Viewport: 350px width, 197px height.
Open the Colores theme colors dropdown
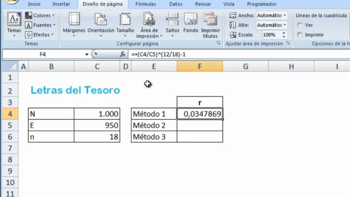point(41,16)
